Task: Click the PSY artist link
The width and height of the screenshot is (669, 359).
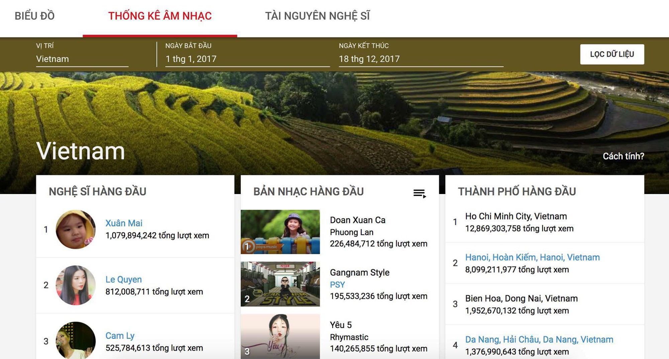Action: tap(337, 285)
